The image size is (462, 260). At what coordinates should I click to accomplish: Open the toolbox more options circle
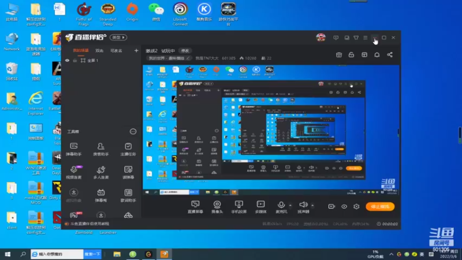tap(133, 132)
